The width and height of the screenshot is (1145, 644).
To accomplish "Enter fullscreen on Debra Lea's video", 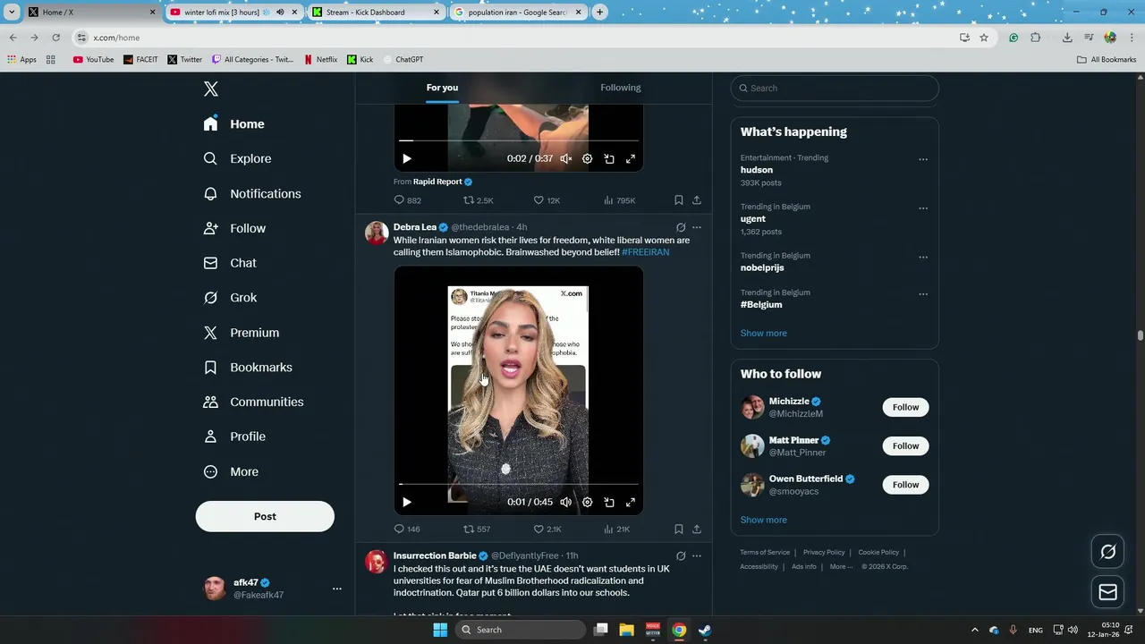I will 631,502.
